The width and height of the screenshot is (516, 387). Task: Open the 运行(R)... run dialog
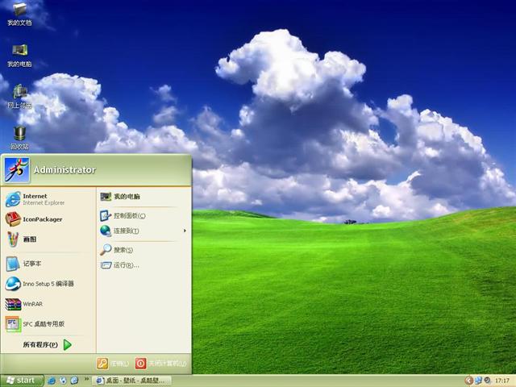click(144, 265)
